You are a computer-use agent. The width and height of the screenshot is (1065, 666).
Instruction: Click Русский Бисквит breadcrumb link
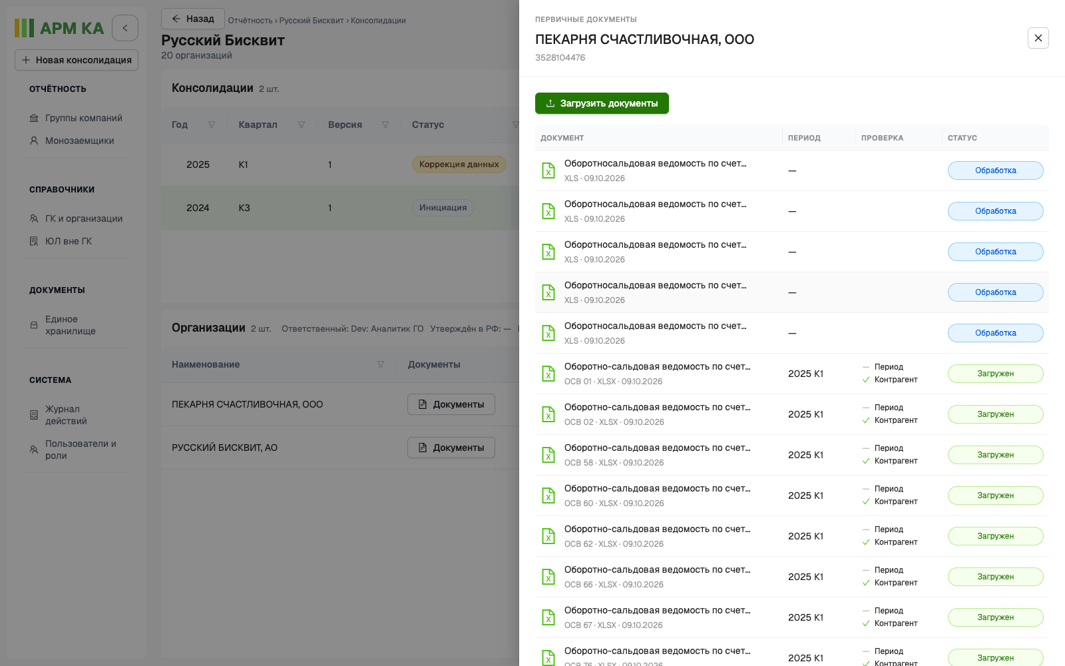pos(312,21)
